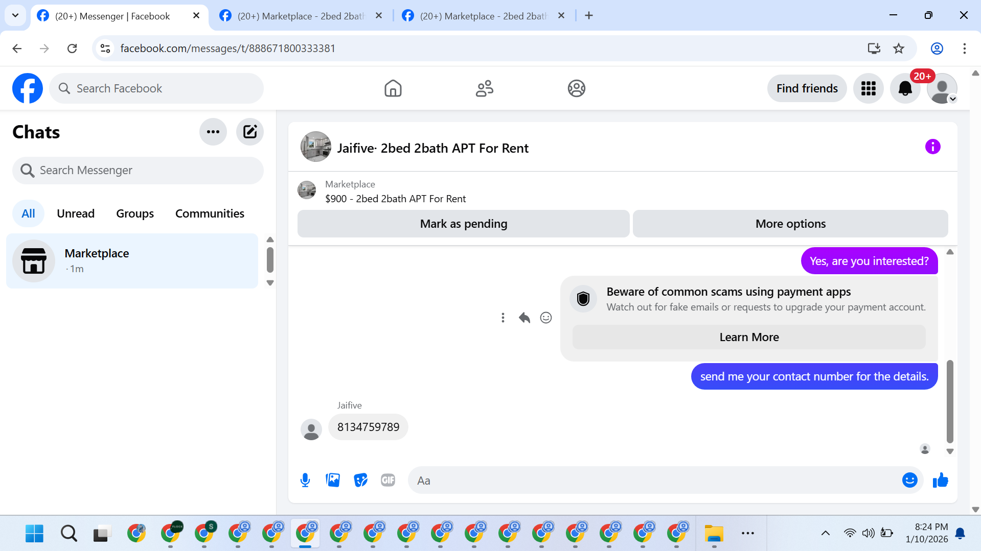Open the Facebook menu grid icon

coord(868,88)
